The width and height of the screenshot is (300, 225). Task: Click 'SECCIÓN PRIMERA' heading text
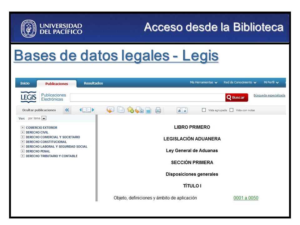[x=192, y=162]
